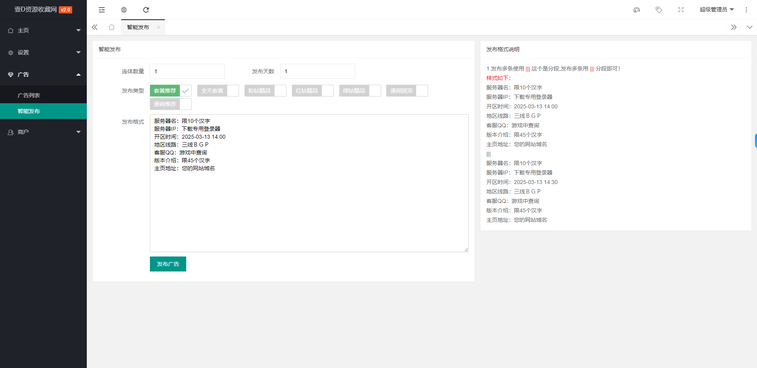The width and height of the screenshot is (757, 368).
Task: Open the theme palette icon
Action: [x=637, y=10]
